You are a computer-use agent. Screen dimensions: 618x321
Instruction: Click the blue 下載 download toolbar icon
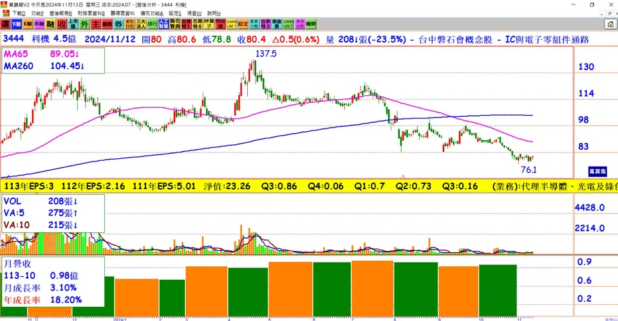(16, 24)
